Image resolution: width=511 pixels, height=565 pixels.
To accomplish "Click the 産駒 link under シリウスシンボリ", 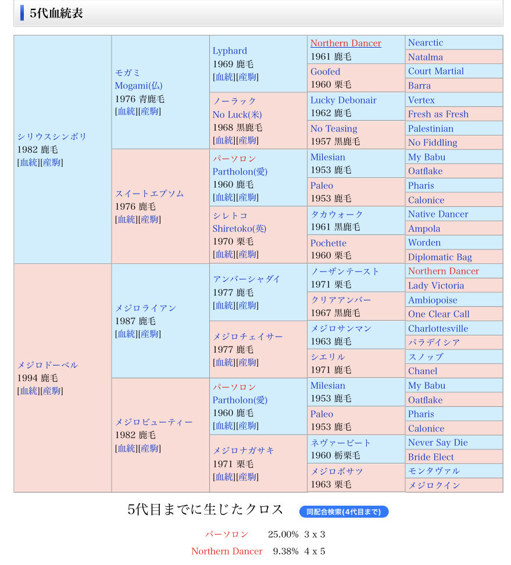I will click(52, 162).
